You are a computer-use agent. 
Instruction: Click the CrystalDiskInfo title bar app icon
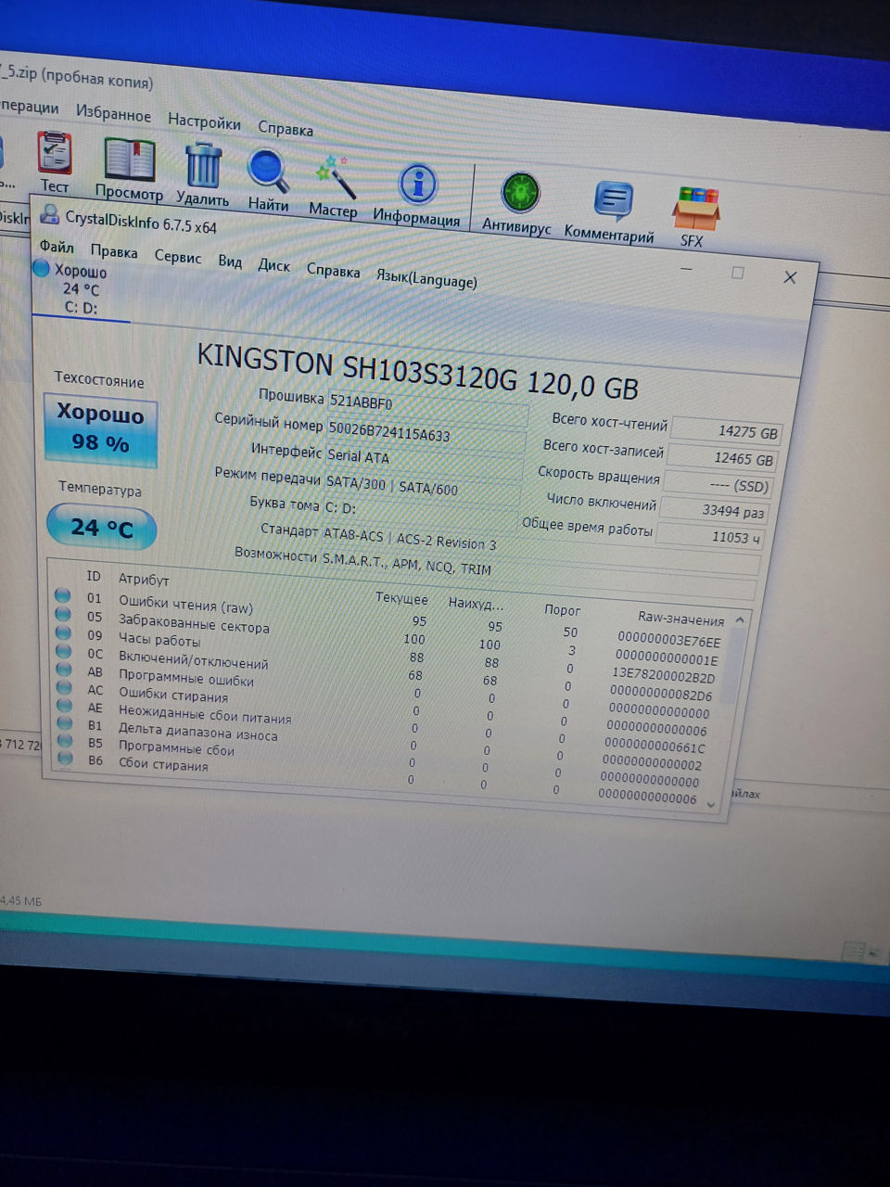[48, 214]
